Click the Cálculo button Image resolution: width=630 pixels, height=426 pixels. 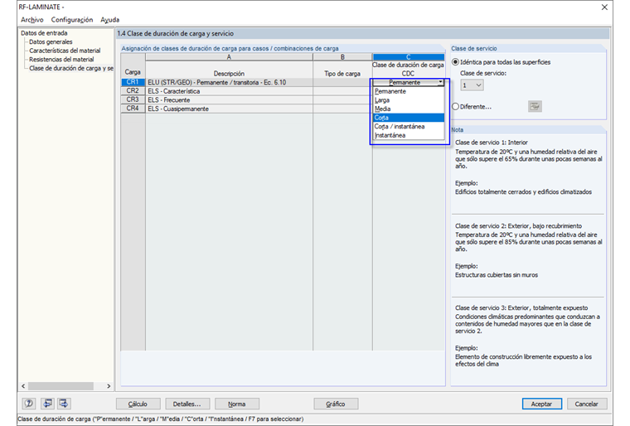(138, 404)
